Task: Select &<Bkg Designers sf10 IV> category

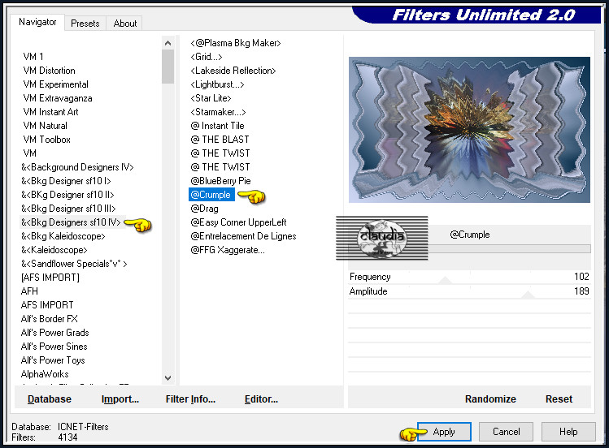Action: point(71,222)
